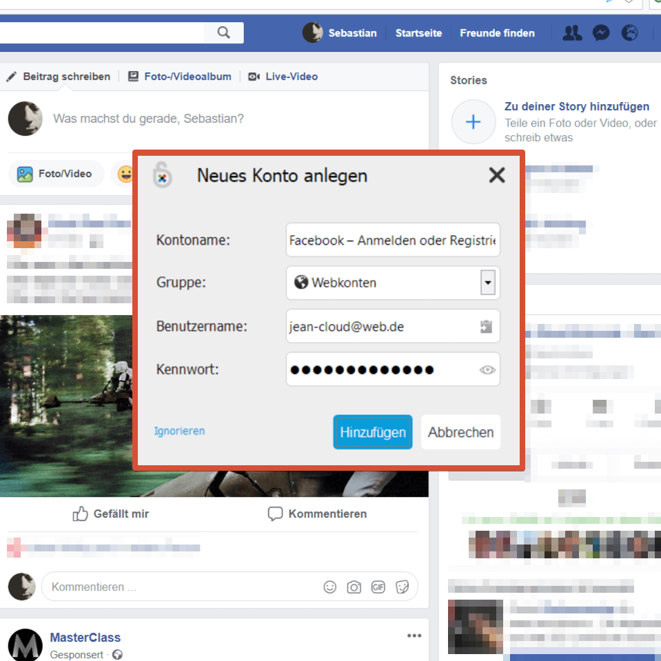Click the Kommentieren comment input field
The height and width of the screenshot is (661, 661).
point(230,587)
